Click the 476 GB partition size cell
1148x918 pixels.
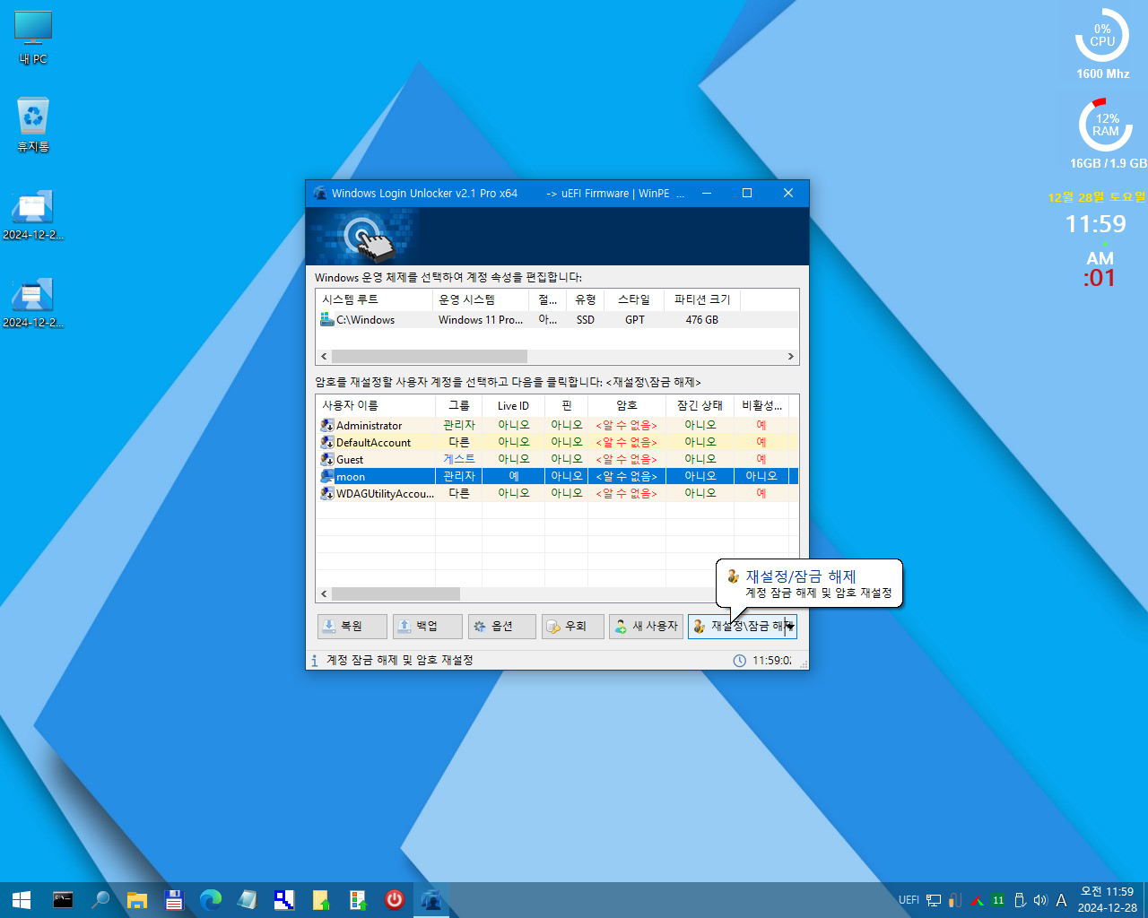tap(702, 320)
